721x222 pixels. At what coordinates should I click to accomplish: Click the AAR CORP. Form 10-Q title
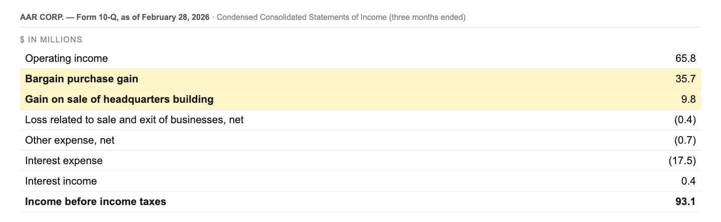click(115, 17)
